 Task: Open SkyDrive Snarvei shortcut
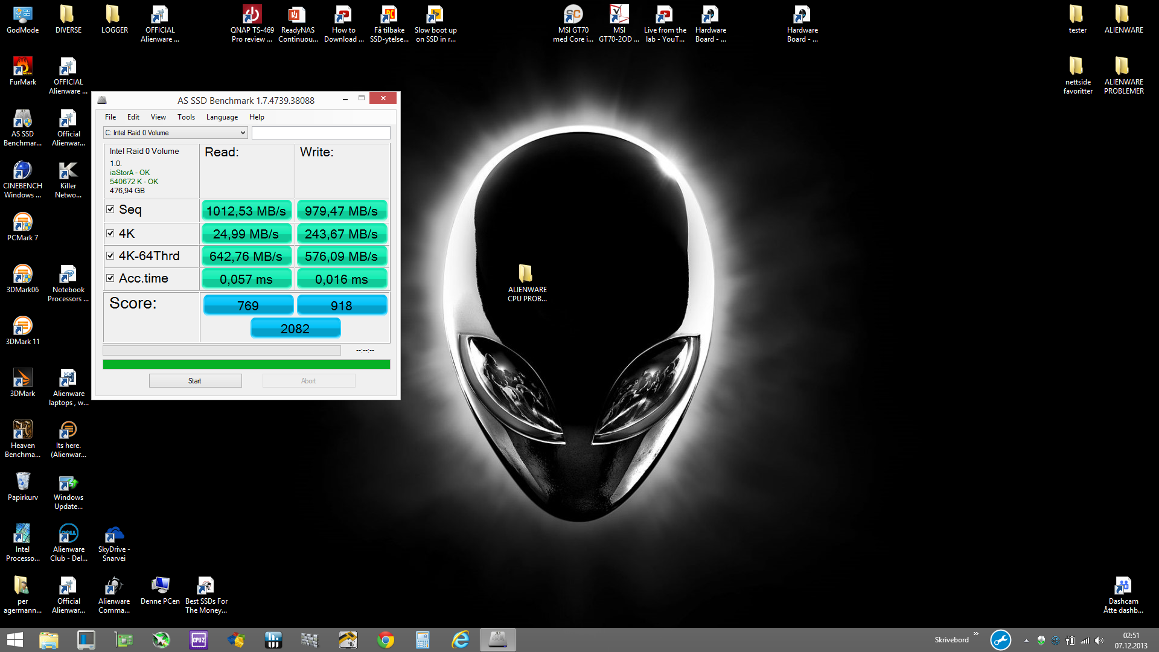click(114, 543)
